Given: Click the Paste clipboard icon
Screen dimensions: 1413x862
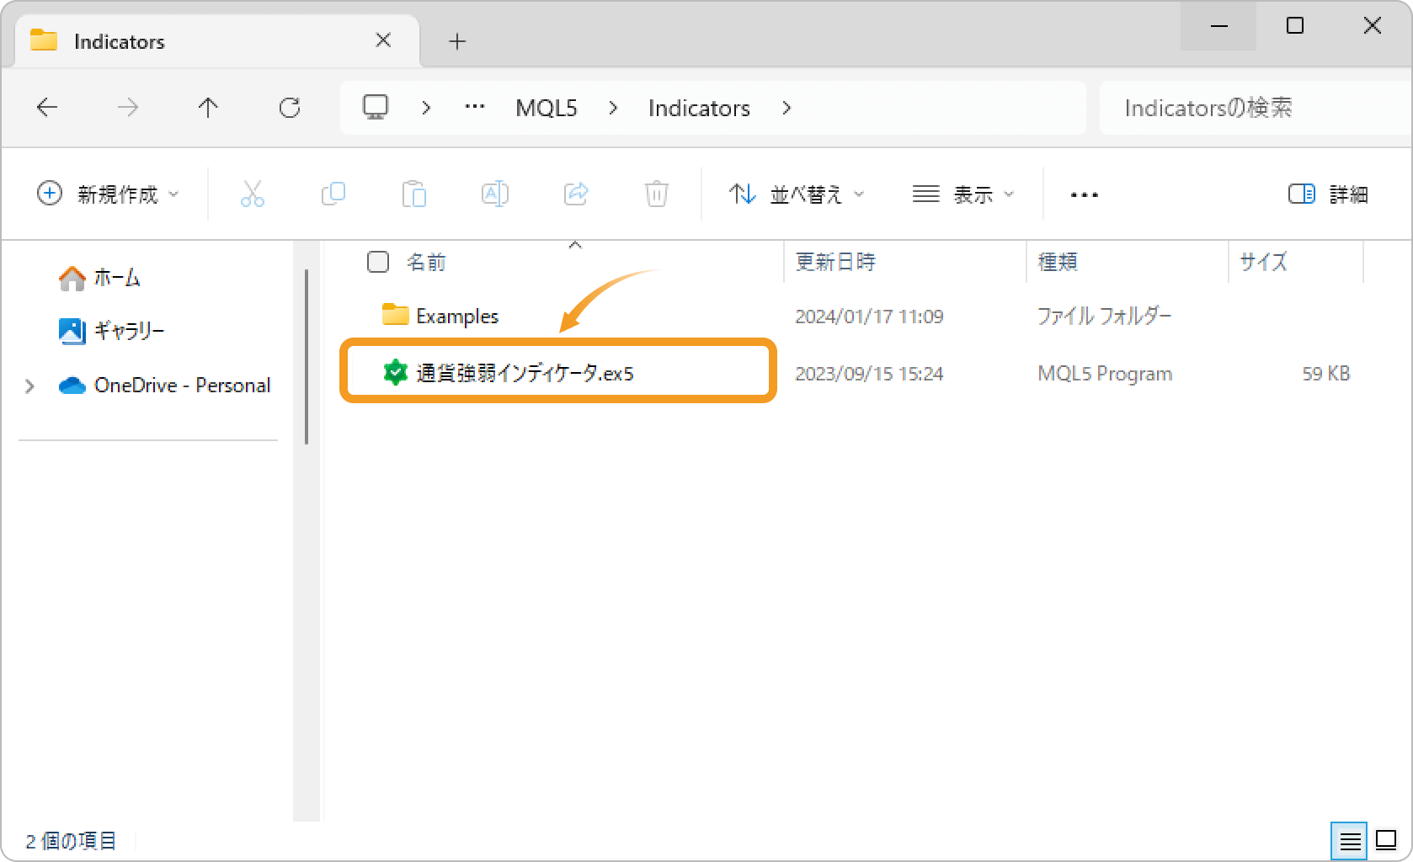Looking at the screenshot, I should click(x=414, y=194).
